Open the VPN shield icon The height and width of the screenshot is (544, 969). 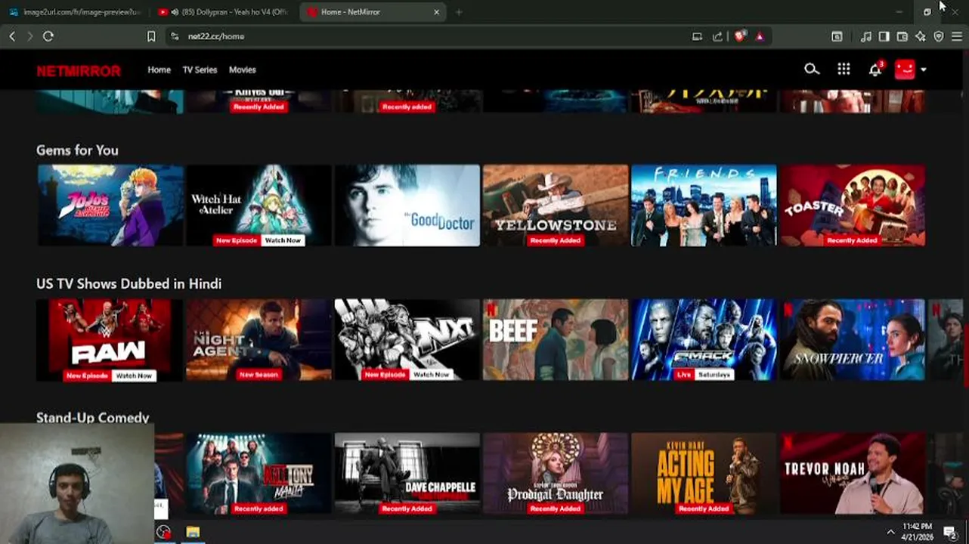[939, 36]
